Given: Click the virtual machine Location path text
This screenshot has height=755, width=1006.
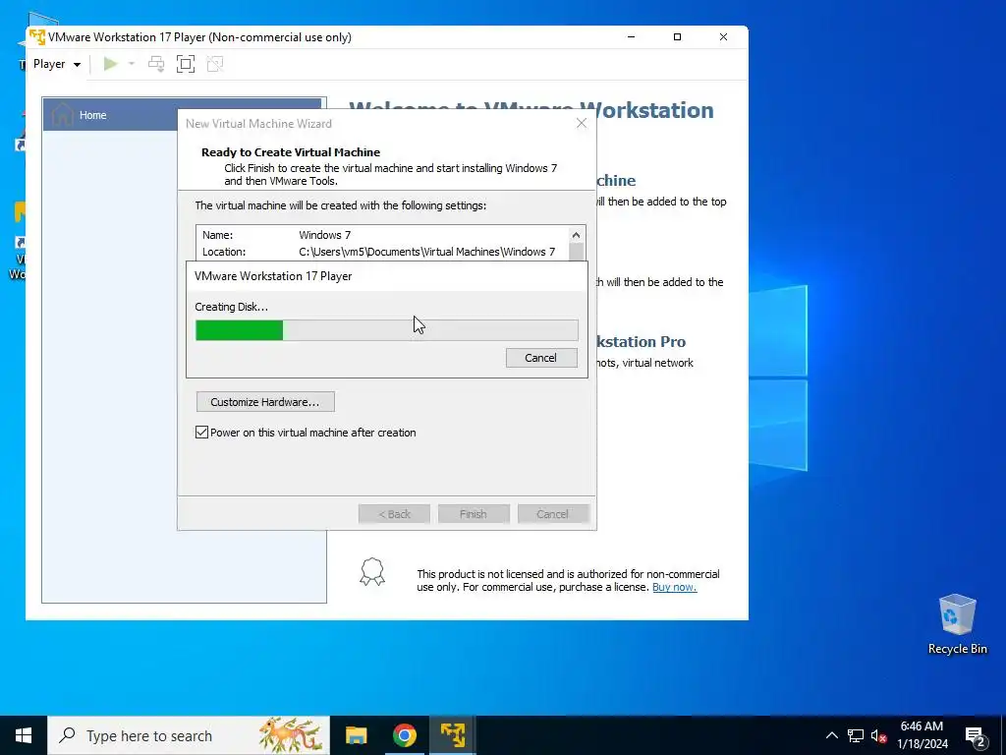Looking at the screenshot, I should point(426,252).
